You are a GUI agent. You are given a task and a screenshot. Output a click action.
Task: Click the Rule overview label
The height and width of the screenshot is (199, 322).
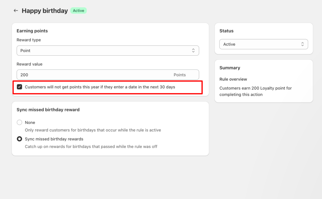(x=233, y=79)
